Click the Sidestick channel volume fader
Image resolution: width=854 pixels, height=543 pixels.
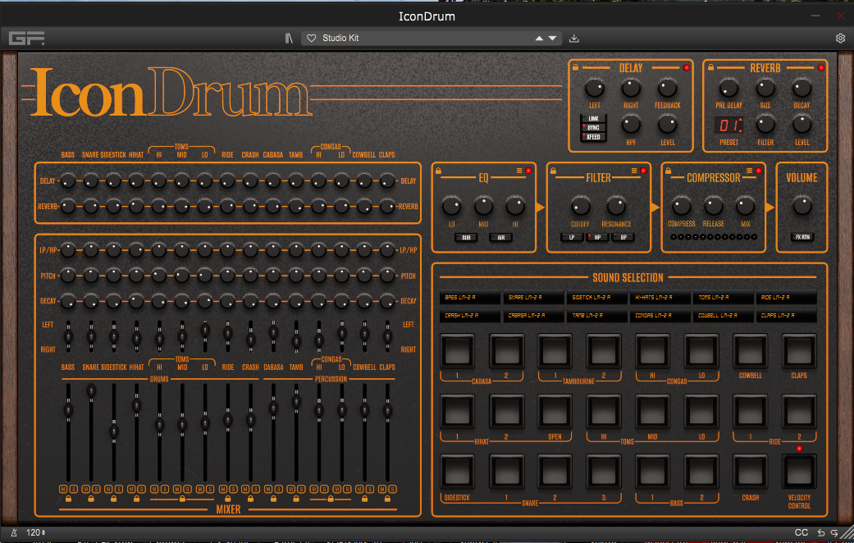click(114, 431)
